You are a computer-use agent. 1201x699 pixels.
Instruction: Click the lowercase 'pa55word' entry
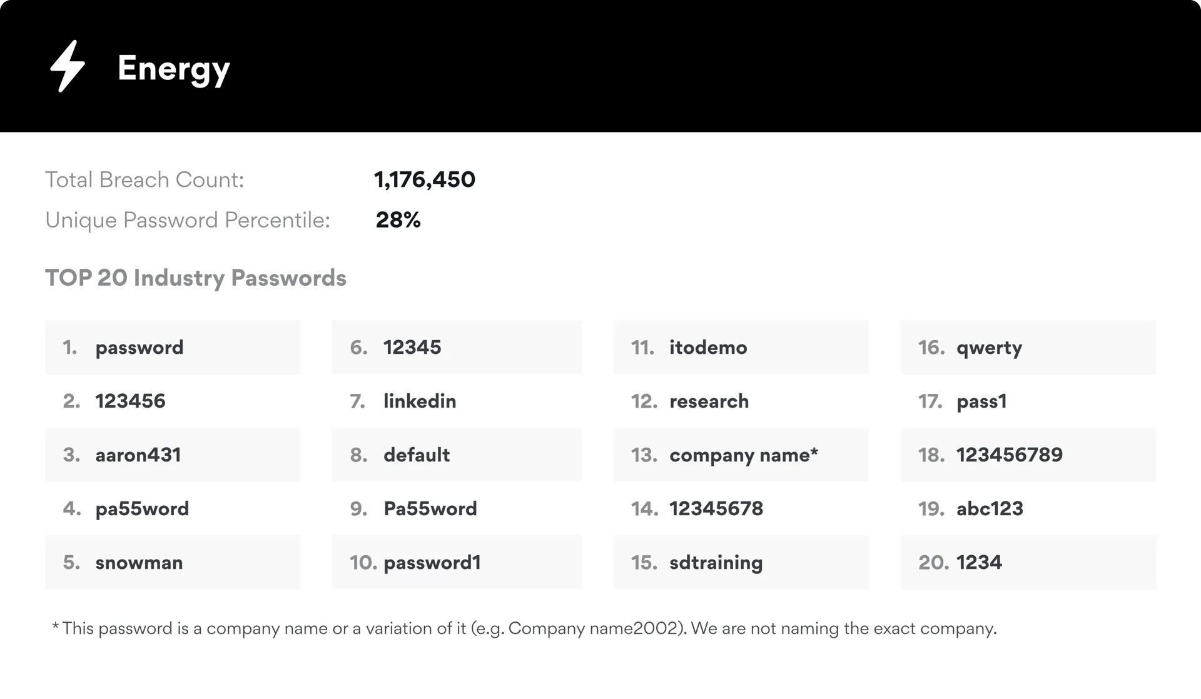point(142,509)
